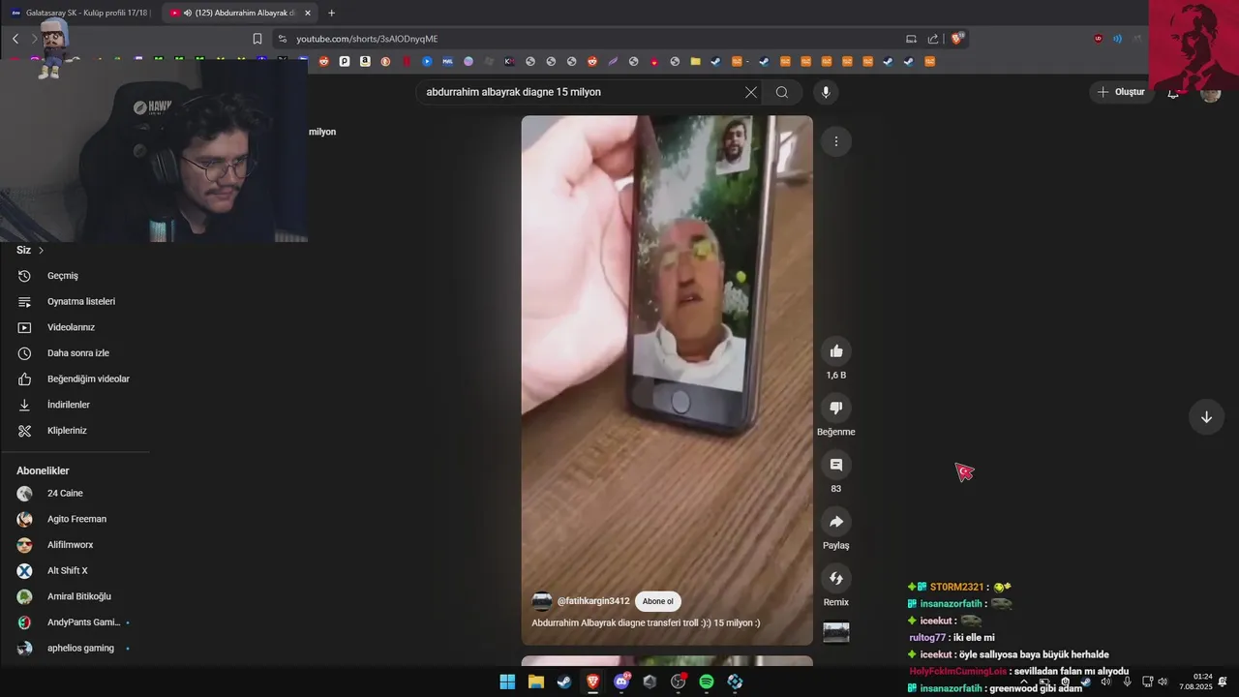Open File Explorer from the taskbar
1239x697 pixels.
535,682
